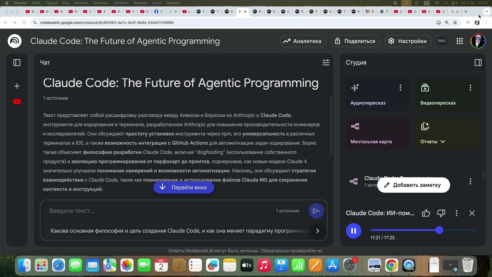Generate an Аудиопересказ audio overview

pyautogui.click(x=377, y=95)
